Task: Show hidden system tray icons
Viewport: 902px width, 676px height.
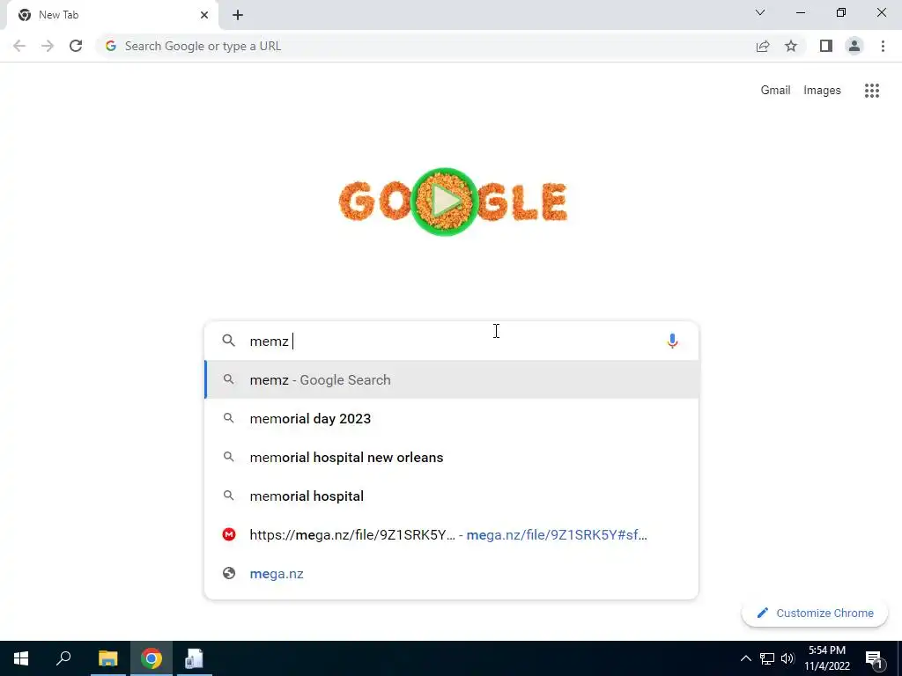Action: point(745,658)
